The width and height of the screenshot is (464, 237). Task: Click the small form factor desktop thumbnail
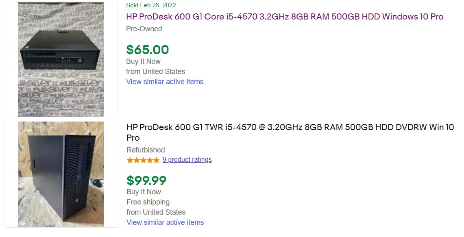[61, 59]
